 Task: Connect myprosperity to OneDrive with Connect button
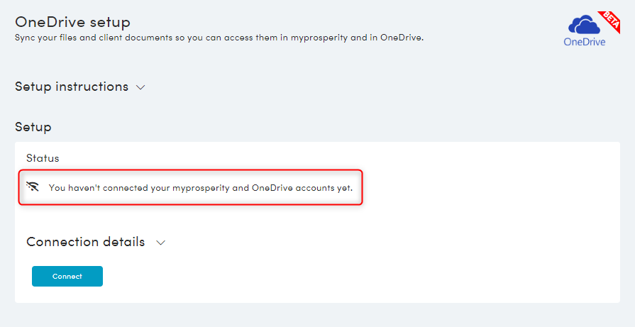[x=67, y=276]
